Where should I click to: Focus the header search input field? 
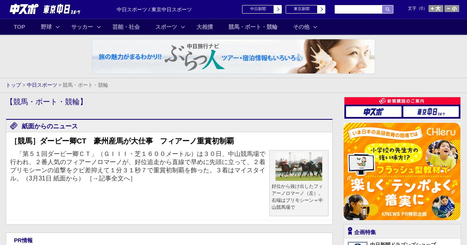[358, 9]
